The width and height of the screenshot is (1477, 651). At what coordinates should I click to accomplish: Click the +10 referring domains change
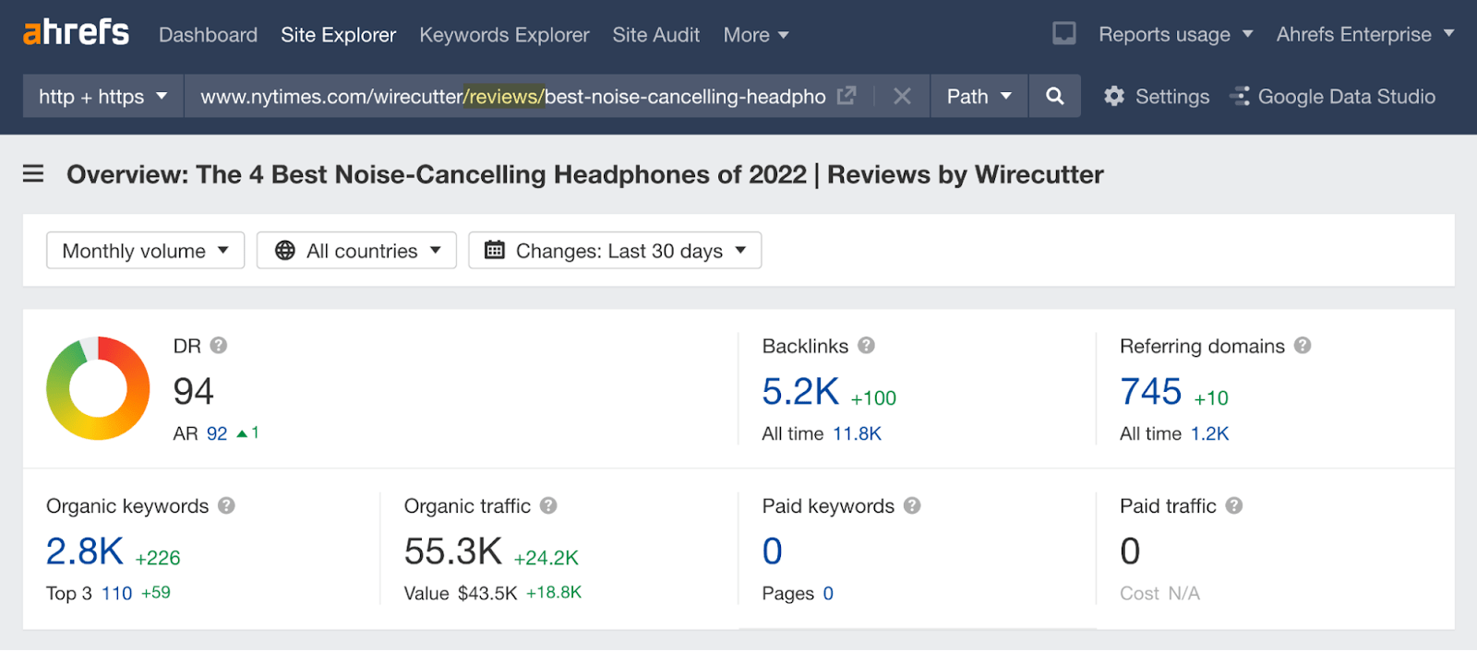[x=1211, y=398]
